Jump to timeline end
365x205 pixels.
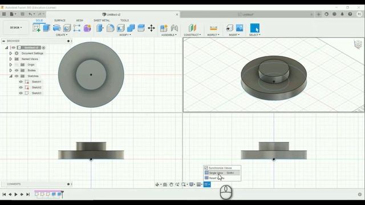(x=28, y=194)
